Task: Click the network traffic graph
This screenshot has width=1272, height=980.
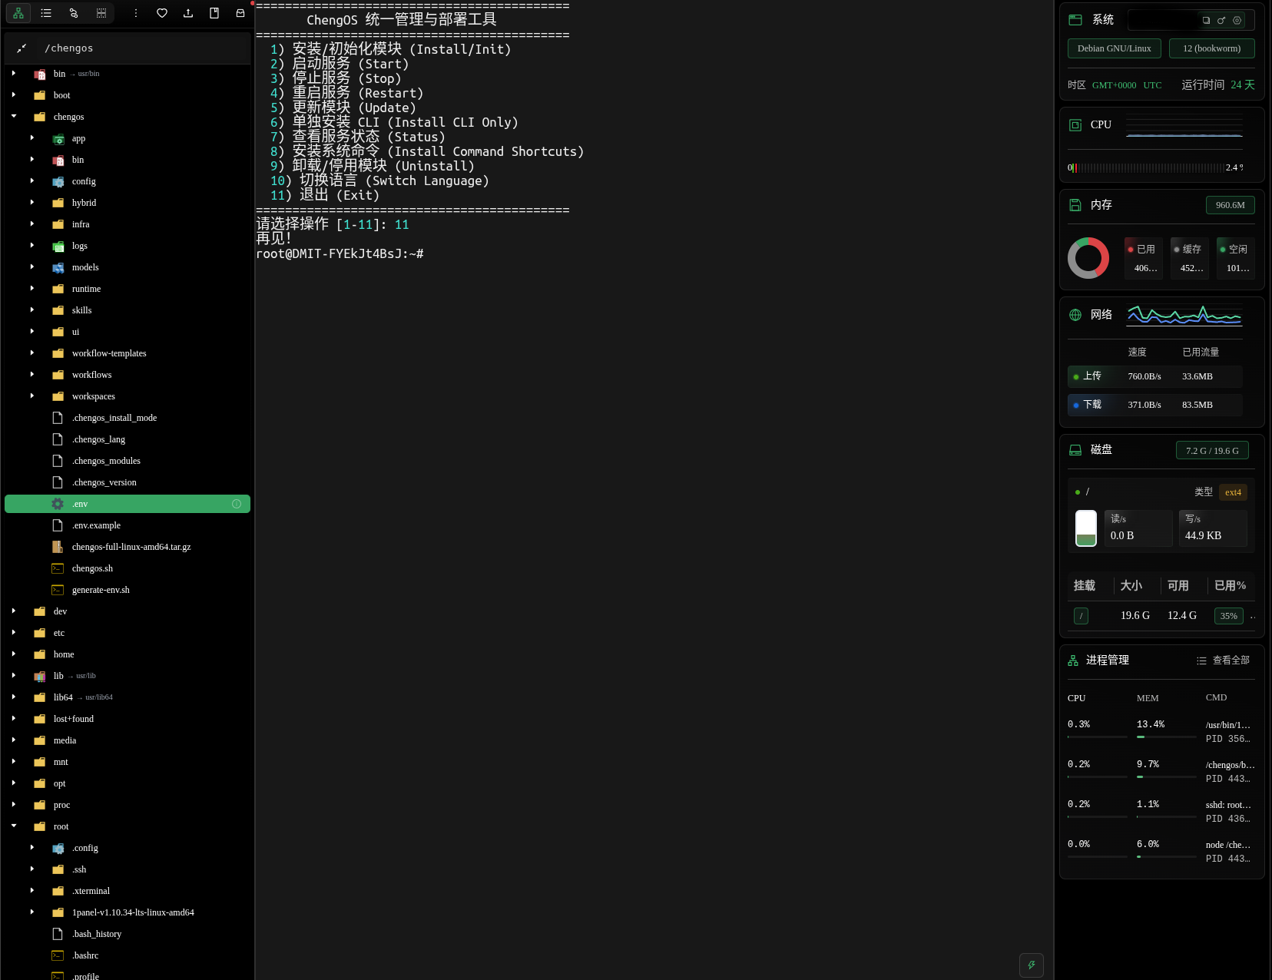Action: coord(1184,315)
